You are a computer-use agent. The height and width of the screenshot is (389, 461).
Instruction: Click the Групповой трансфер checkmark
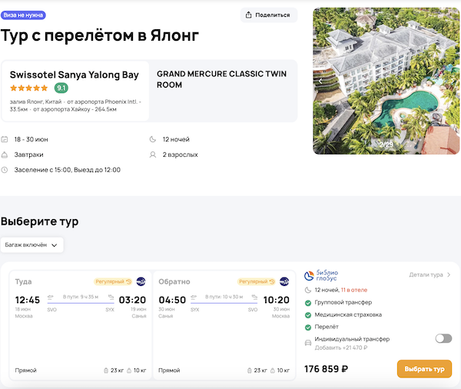click(308, 302)
